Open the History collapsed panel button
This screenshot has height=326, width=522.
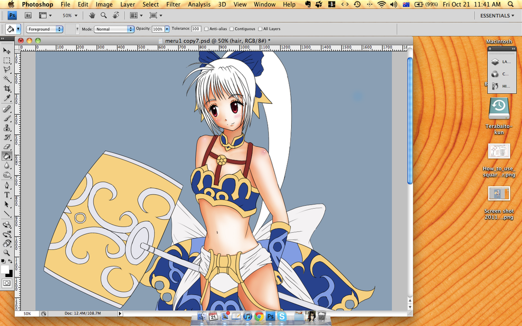click(x=501, y=86)
